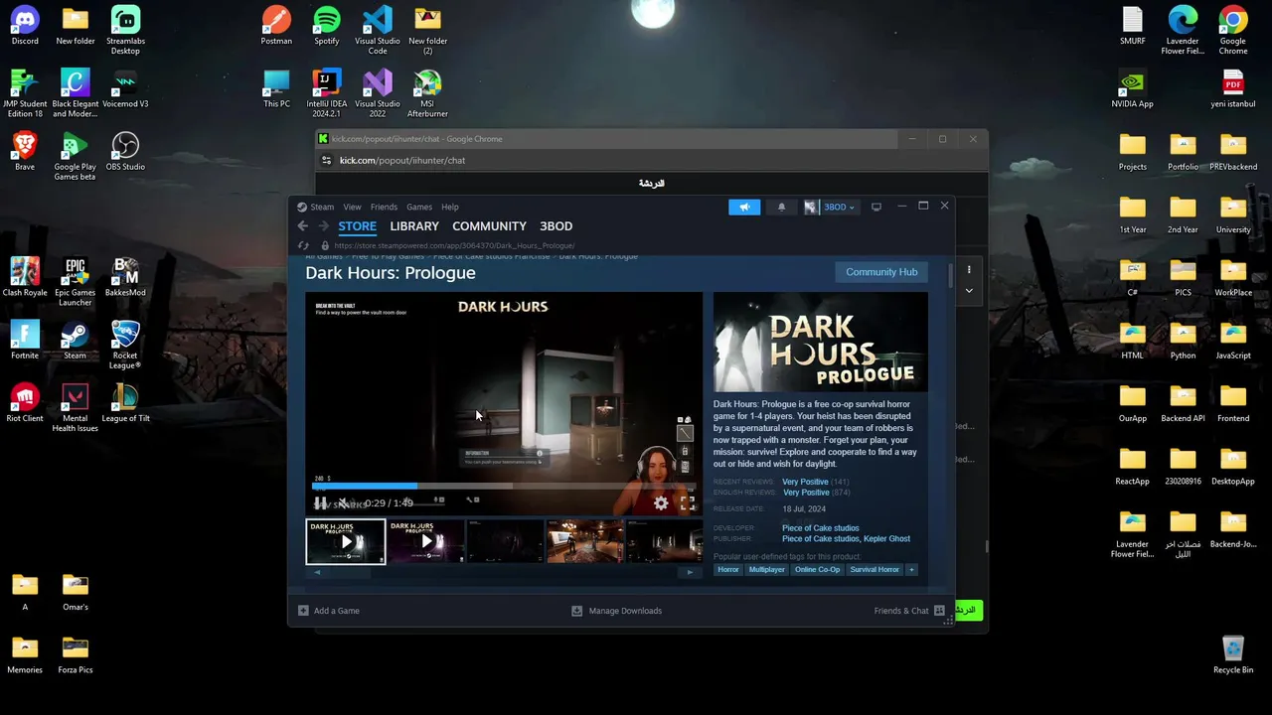1272x715 pixels.
Task: Open Streamlabs Desktop shortcut
Action: (125, 30)
